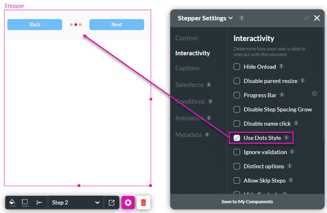This screenshot has width=327, height=213.
Task: Open the Captions tab
Action: [187, 68]
